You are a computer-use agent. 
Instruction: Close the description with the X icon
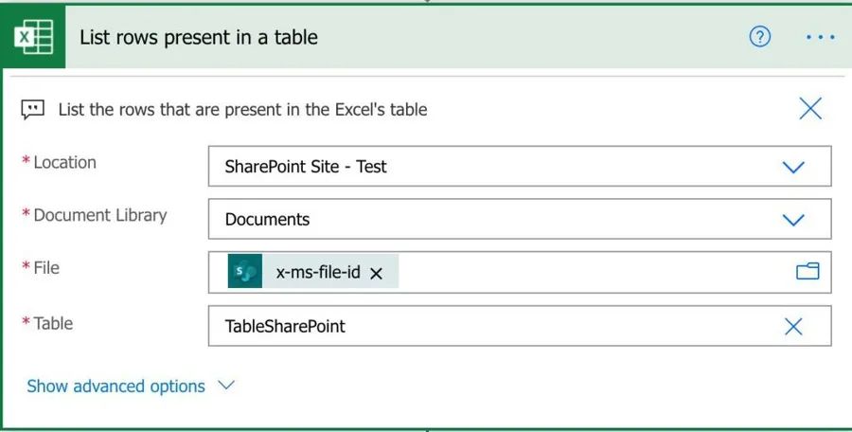810,108
